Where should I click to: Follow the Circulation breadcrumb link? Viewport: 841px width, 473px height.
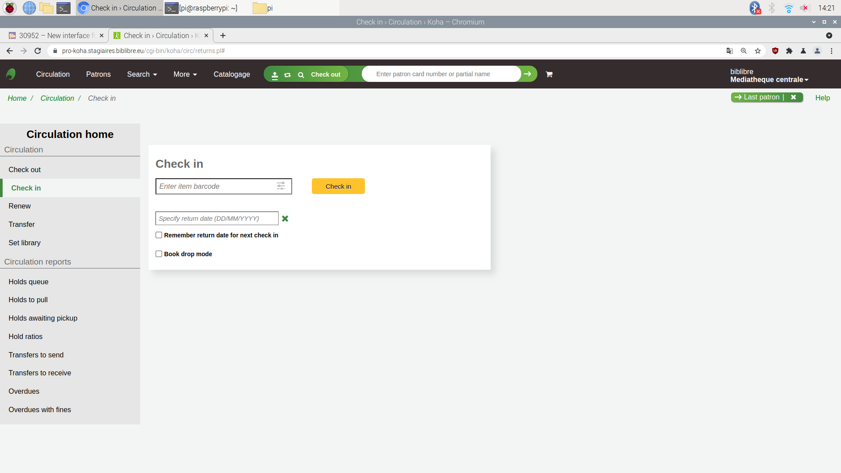57,98
